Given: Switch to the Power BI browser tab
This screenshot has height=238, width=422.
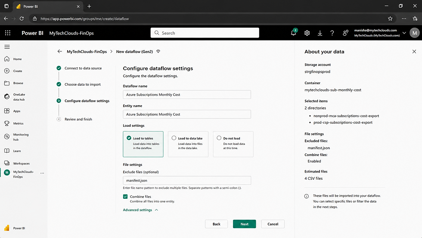Looking at the screenshot, I should [x=47, y=6].
